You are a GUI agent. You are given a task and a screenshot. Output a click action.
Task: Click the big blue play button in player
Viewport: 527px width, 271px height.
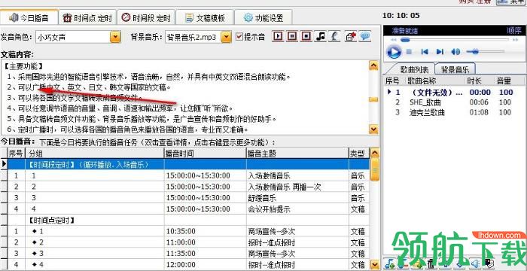click(394, 52)
